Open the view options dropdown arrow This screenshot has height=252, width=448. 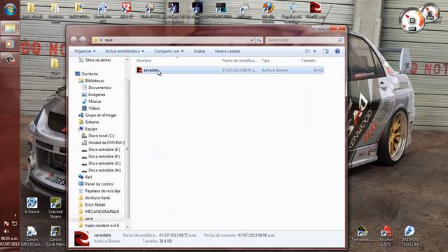314,51
